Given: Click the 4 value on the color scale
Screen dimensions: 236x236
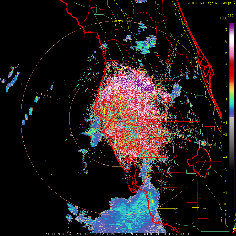Looking at the screenshot, I should click(x=226, y=65).
